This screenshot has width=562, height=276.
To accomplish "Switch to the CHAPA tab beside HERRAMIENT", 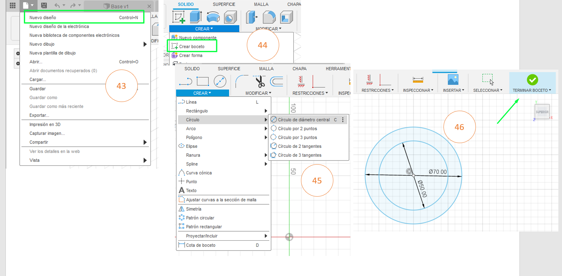I will [x=300, y=68].
